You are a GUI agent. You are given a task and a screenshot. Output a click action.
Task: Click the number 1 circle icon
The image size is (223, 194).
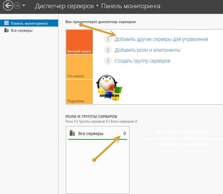click(x=108, y=39)
